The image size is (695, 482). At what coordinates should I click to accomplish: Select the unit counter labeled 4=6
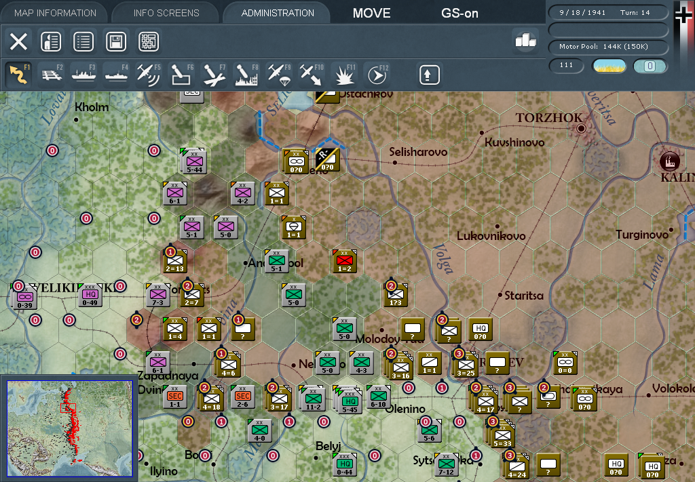click(228, 365)
